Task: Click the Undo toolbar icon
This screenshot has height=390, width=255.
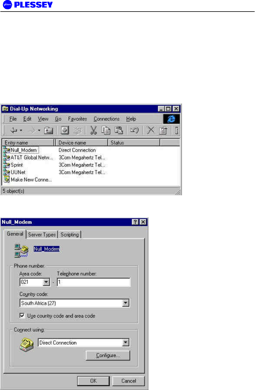Action: pyautogui.click(x=134, y=131)
